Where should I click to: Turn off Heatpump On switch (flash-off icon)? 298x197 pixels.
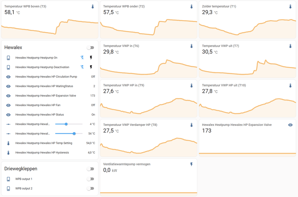(82, 58)
